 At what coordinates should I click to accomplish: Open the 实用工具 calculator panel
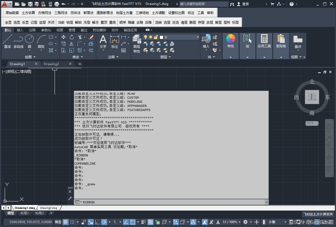264,41
